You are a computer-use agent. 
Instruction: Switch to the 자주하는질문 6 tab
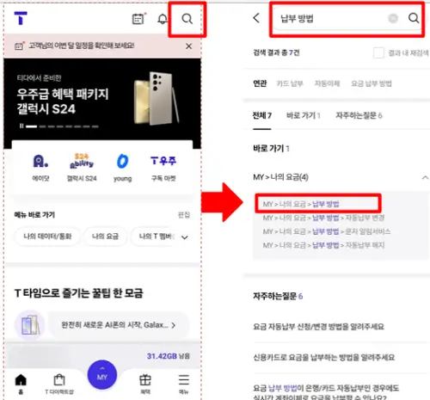tap(359, 115)
